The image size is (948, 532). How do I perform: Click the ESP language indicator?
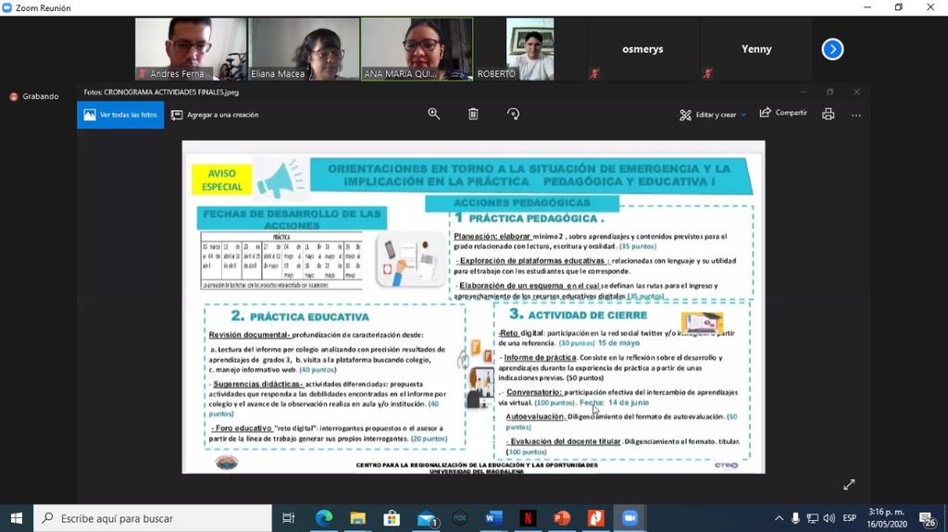pyautogui.click(x=850, y=518)
